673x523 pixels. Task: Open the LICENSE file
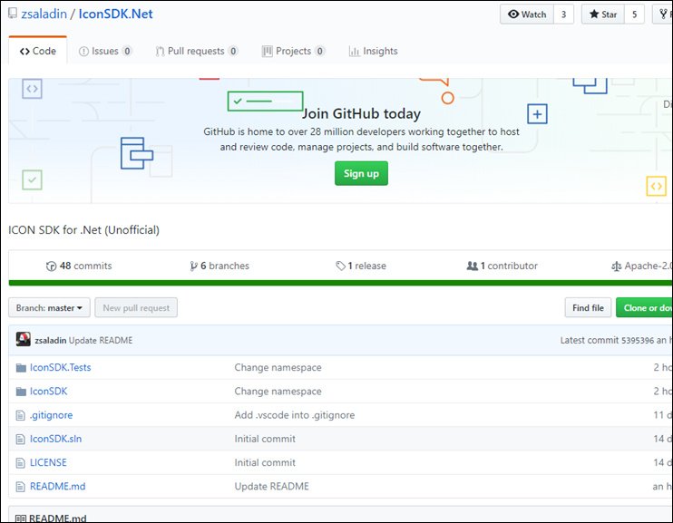pos(48,462)
